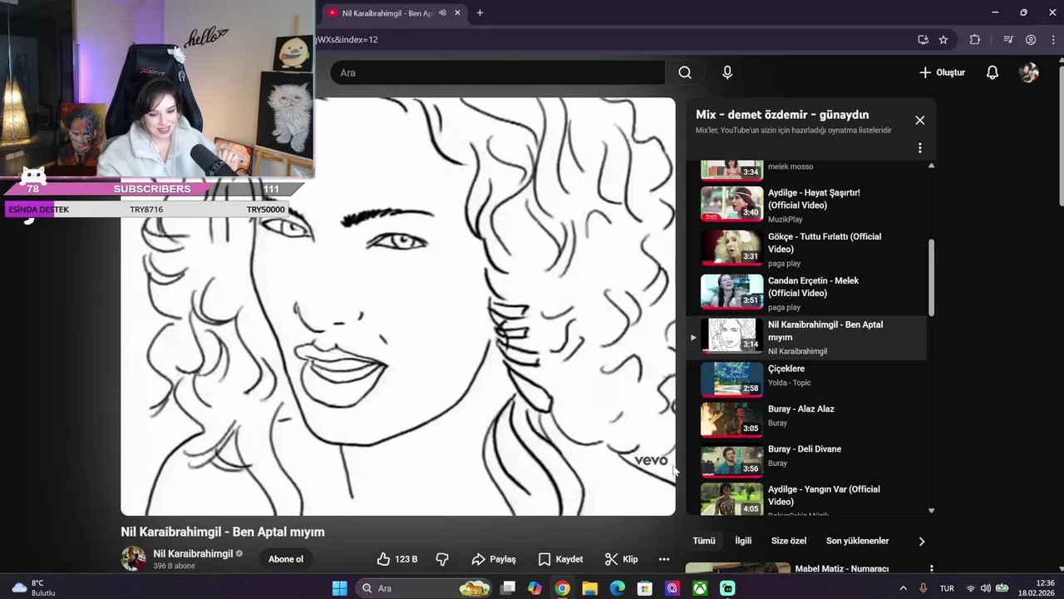Image resolution: width=1064 pixels, height=599 pixels.
Task: Close the Mix playlist panel
Action: (920, 120)
